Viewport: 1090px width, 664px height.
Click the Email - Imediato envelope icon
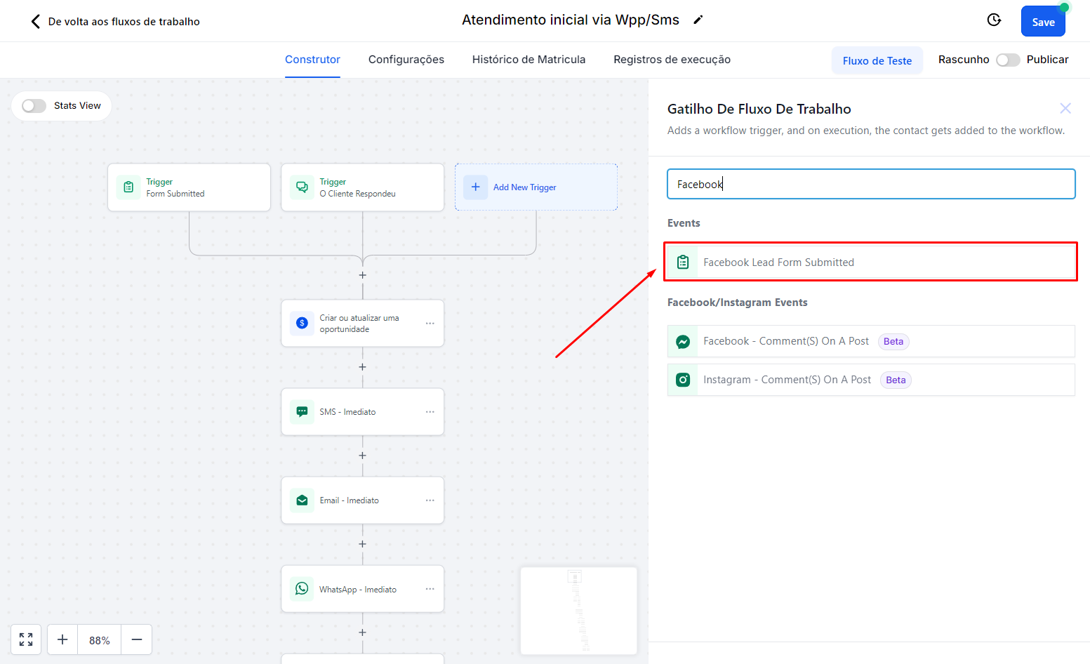[302, 500]
